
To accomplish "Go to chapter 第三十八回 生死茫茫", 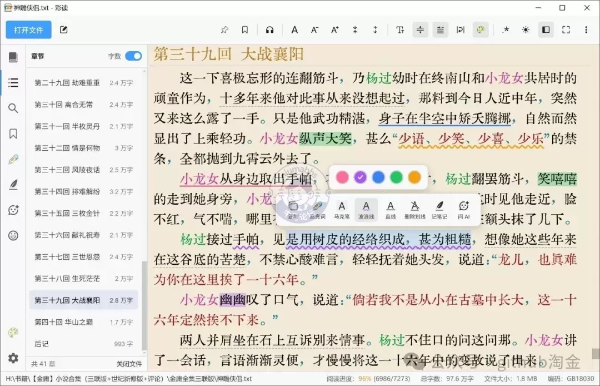I will tap(83, 279).
